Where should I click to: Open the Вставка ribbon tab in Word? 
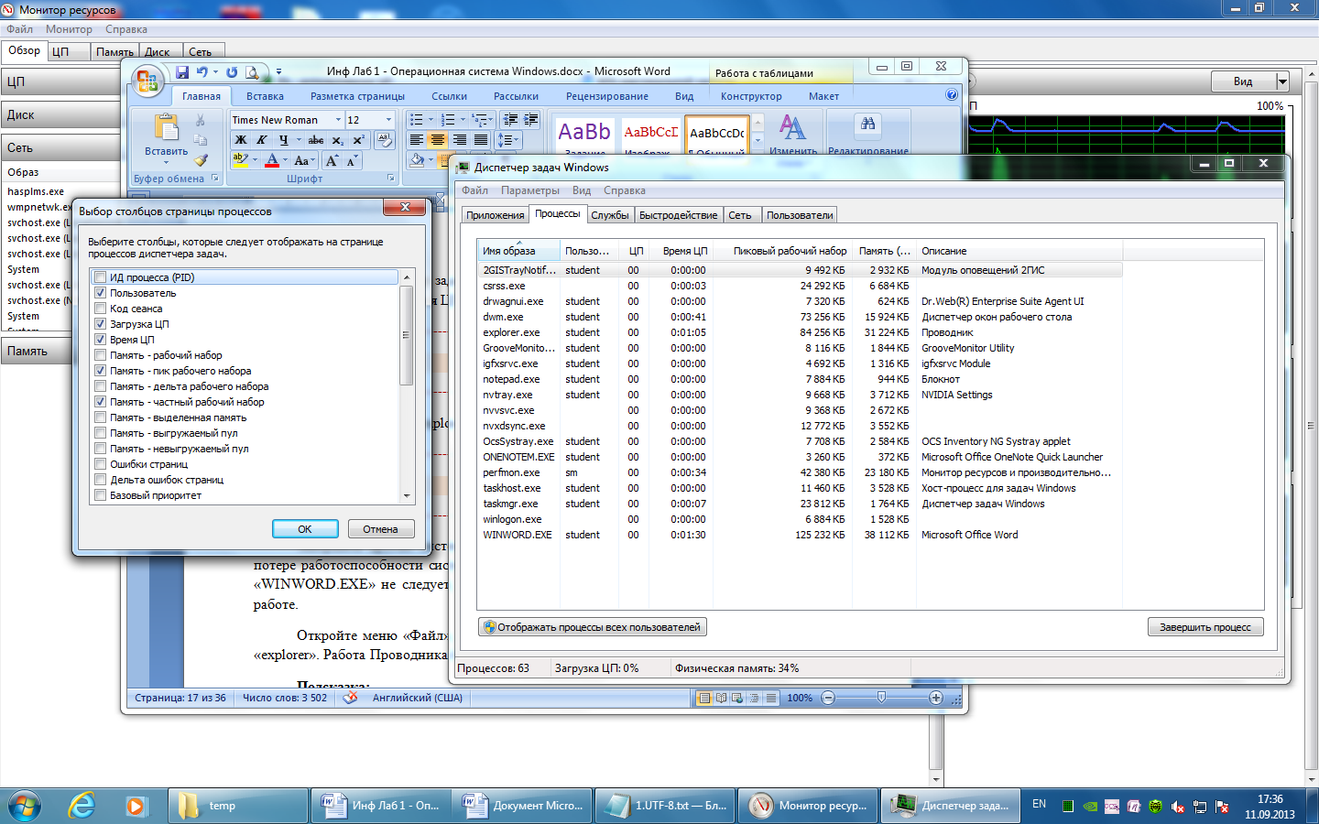pos(265,96)
